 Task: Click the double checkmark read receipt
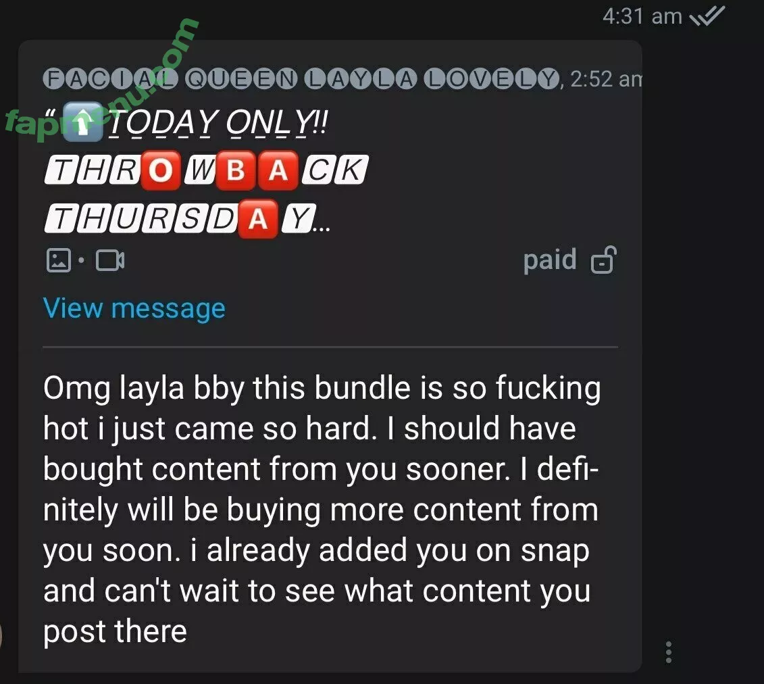coord(707,16)
